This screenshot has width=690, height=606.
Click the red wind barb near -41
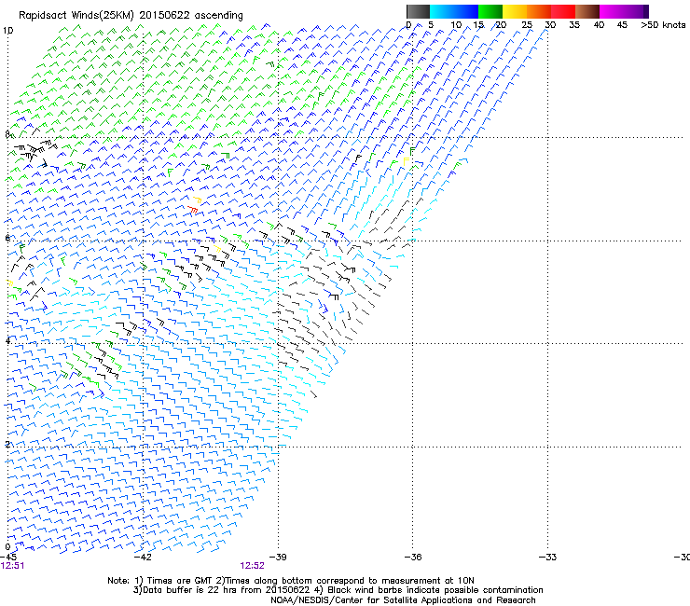coord(192,210)
